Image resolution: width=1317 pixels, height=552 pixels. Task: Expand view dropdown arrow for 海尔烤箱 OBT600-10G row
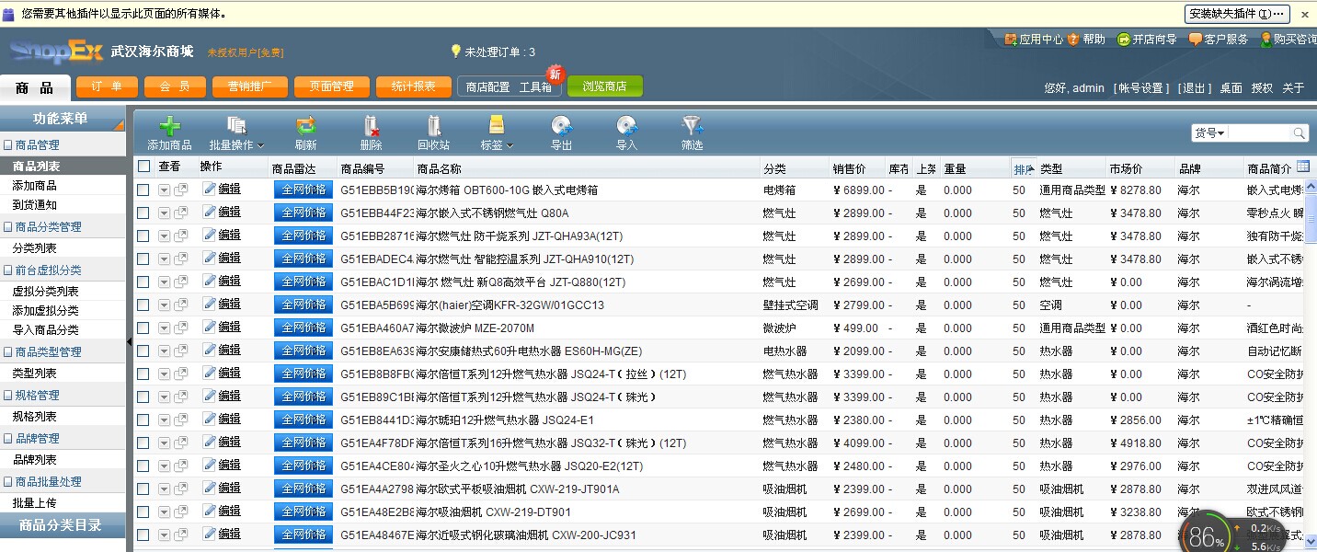coord(164,190)
